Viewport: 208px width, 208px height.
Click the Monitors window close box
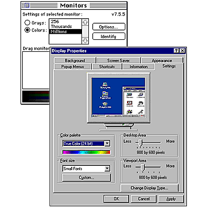(27, 6)
